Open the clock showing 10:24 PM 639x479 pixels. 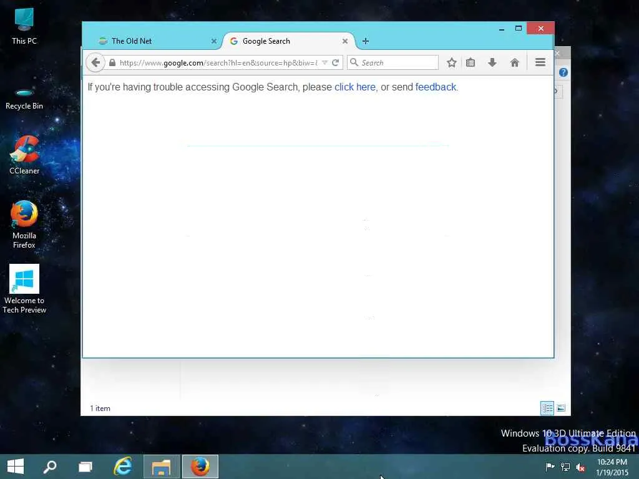click(x=612, y=467)
